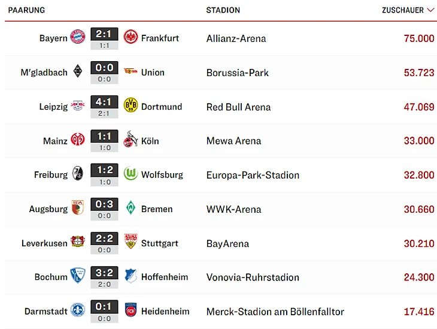The width and height of the screenshot is (437, 329).
Task: Open the 3:2 Bochum–Hoffenheim score
Action: tap(104, 273)
